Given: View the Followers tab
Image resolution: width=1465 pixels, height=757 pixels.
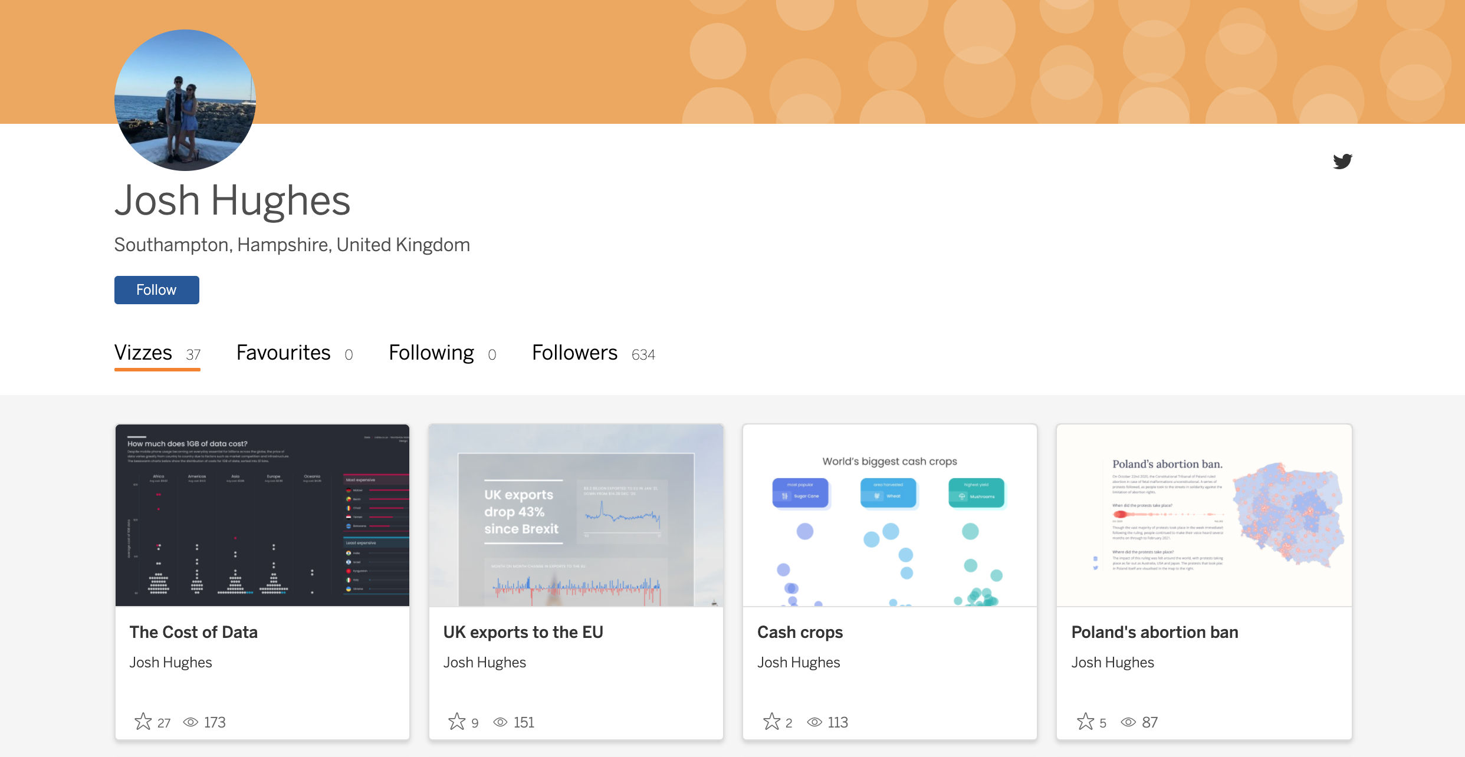Looking at the screenshot, I should (574, 353).
